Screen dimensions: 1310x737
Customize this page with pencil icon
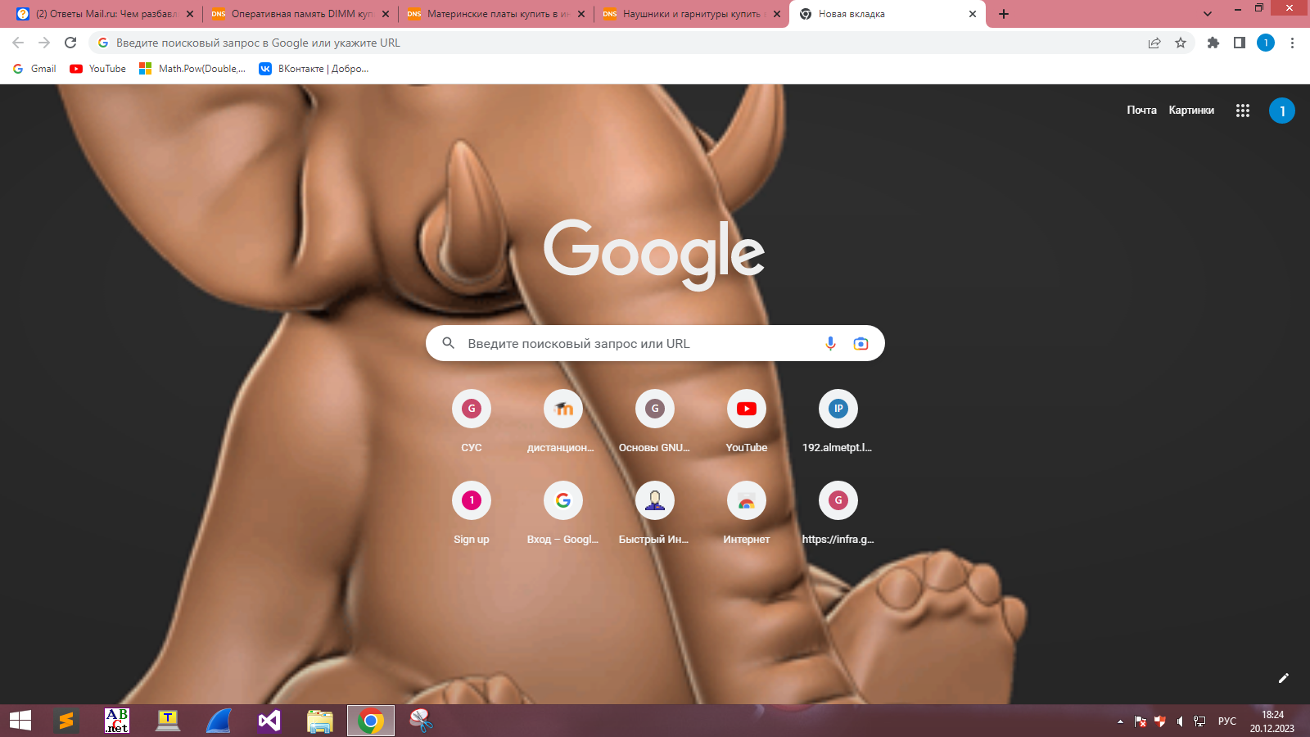click(1284, 678)
